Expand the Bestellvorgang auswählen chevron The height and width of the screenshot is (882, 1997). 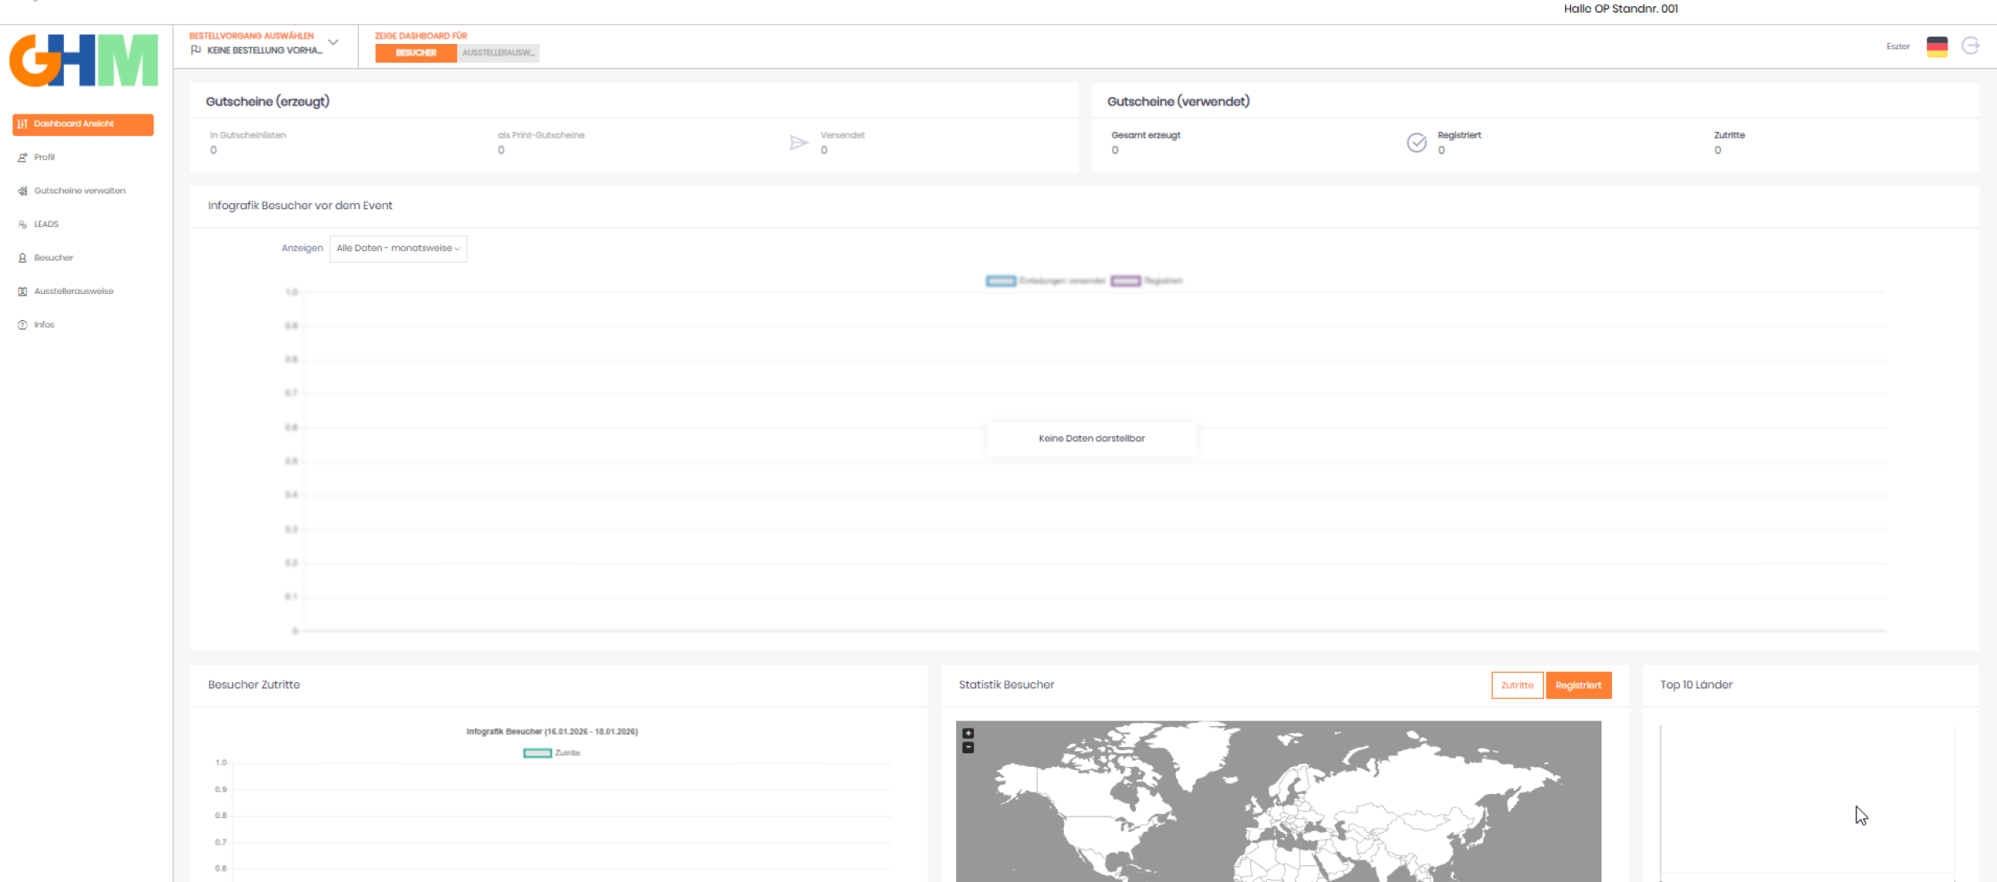(x=333, y=42)
